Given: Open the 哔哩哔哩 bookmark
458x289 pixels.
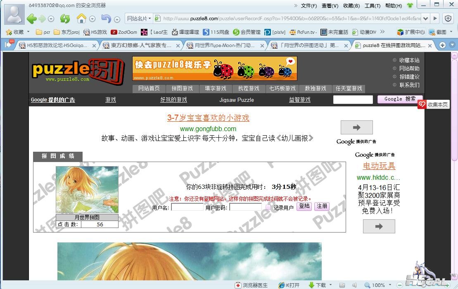Looking at the screenshot, I should tap(185, 32).
